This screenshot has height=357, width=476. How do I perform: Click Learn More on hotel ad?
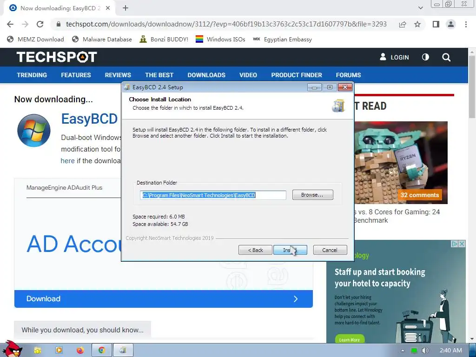350,340
